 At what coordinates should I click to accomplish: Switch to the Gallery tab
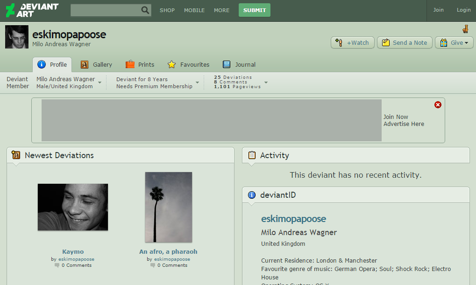96,64
